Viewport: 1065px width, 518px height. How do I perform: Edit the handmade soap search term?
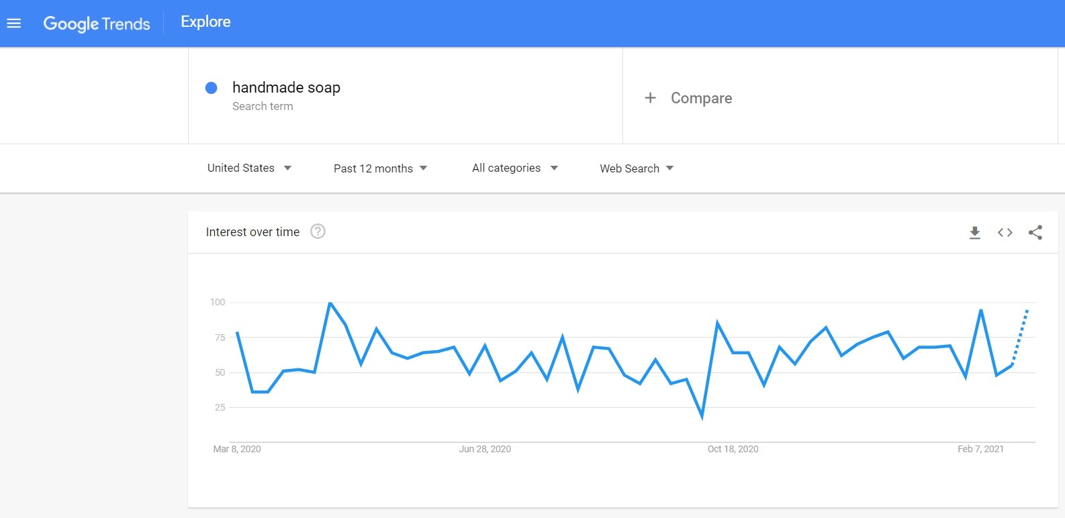286,88
